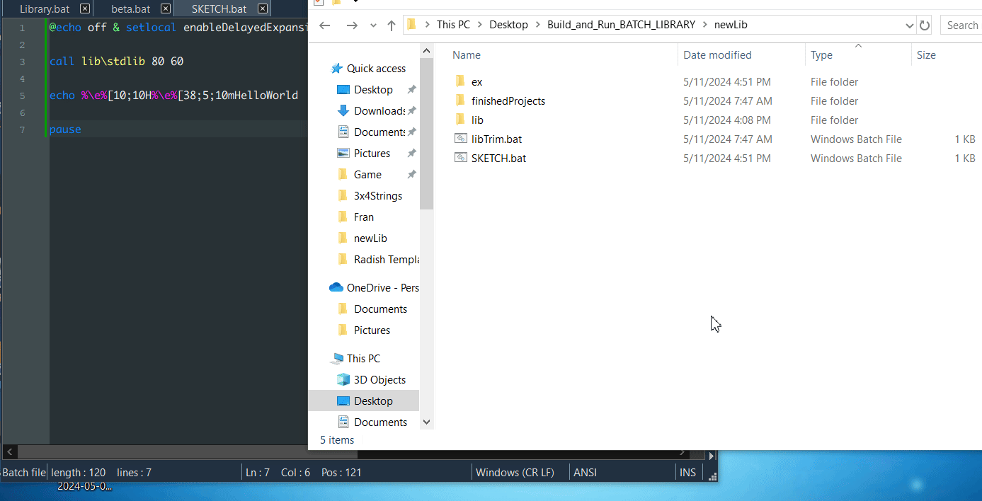Click line number 3 in editor margin
This screenshot has height=501, width=982.
click(22, 62)
